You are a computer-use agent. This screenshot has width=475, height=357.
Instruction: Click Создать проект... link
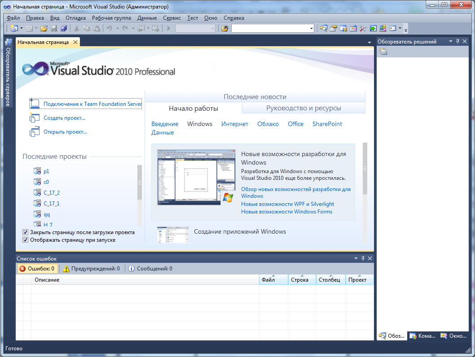pos(65,118)
